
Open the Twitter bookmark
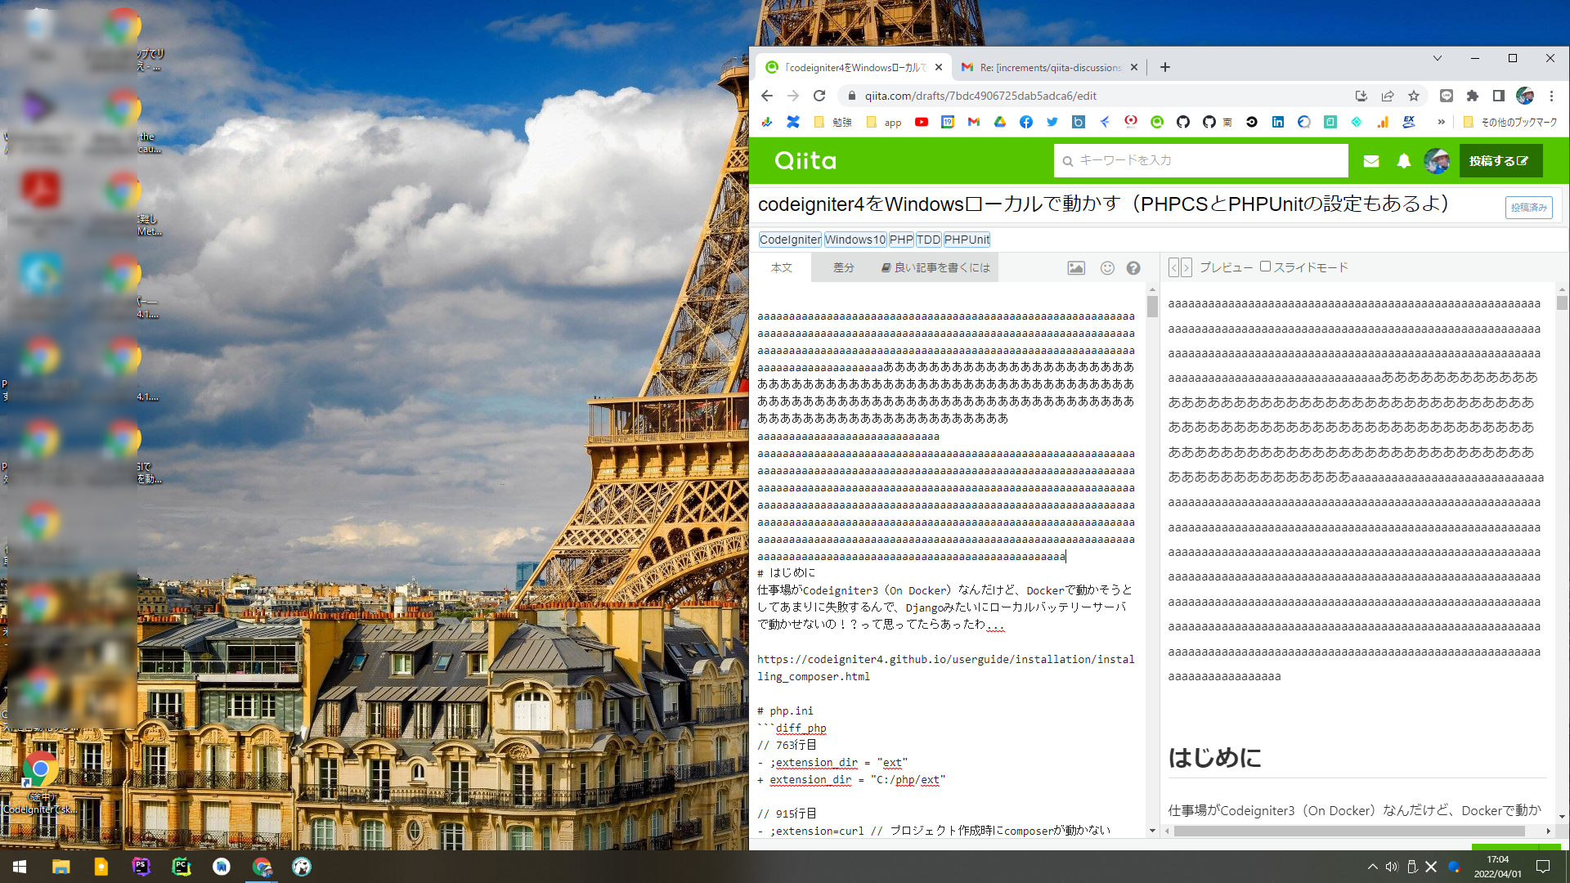[x=1052, y=122]
